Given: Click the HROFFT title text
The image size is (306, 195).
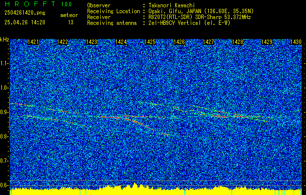Looking at the screenshot, I should (x=30, y=4).
